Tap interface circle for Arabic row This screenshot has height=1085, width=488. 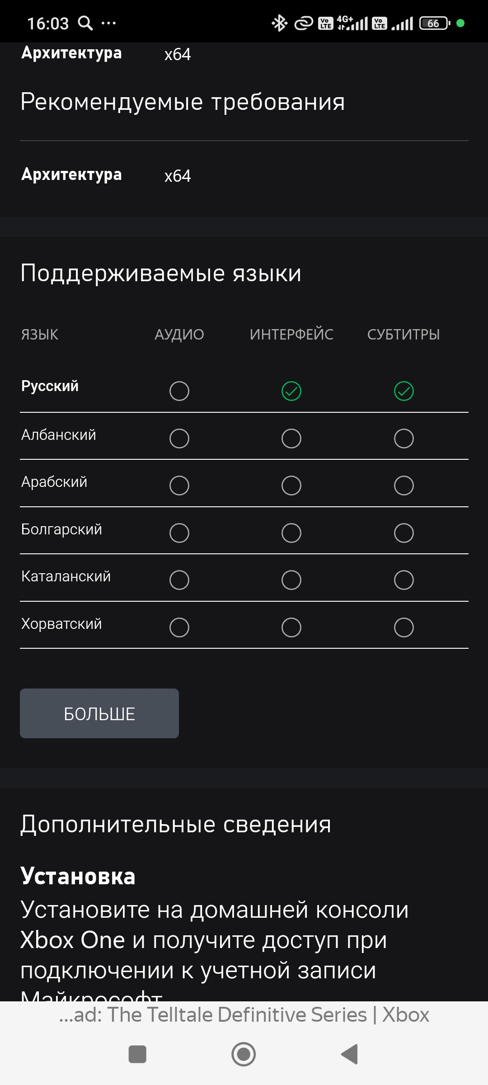pos(291,486)
